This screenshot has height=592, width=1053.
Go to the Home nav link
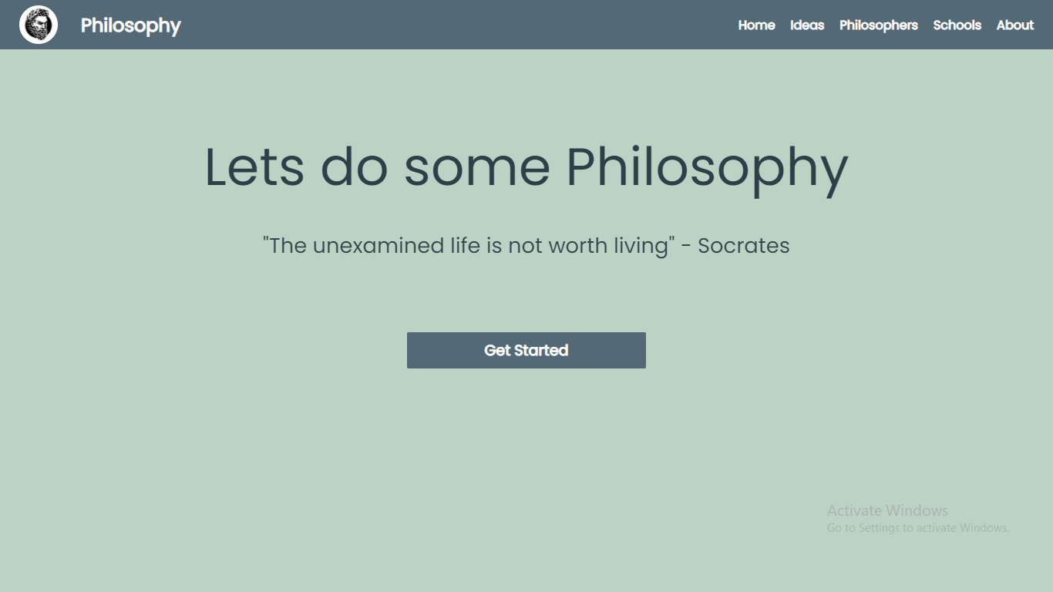coord(756,25)
